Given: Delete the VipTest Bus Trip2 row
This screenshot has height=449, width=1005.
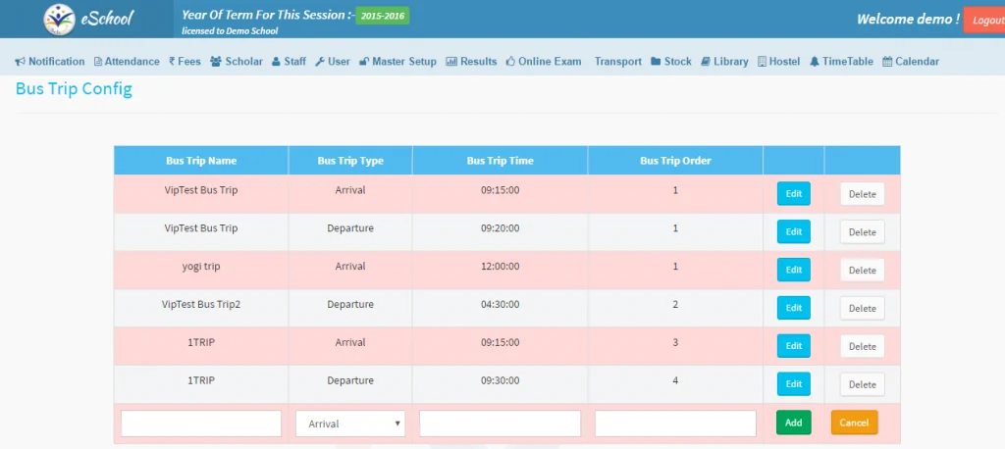Looking at the screenshot, I should (862, 308).
